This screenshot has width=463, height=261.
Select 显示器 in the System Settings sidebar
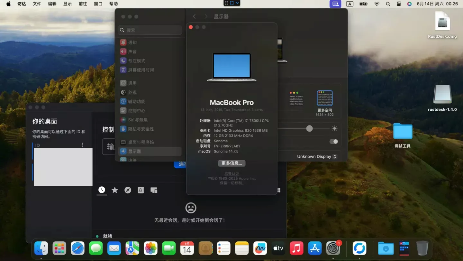click(x=134, y=151)
